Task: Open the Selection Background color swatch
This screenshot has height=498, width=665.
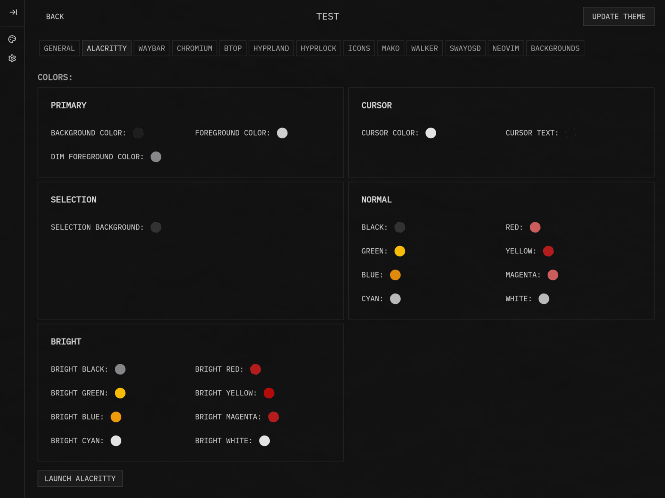Action: 156,227
